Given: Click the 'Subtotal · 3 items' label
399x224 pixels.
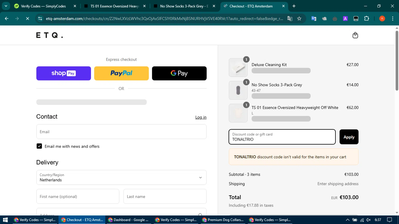Looking at the screenshot, I should click(244, 175).
